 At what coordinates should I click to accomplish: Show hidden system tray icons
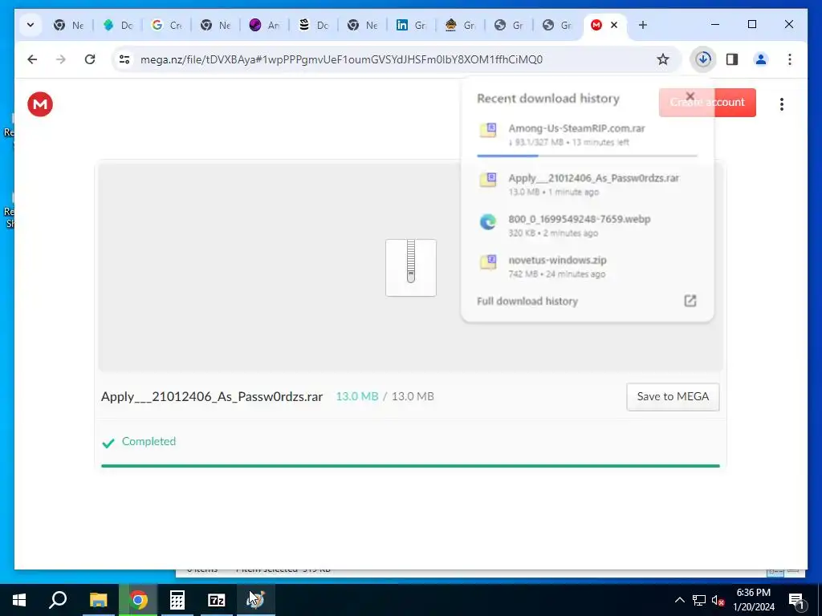point(679,600)
